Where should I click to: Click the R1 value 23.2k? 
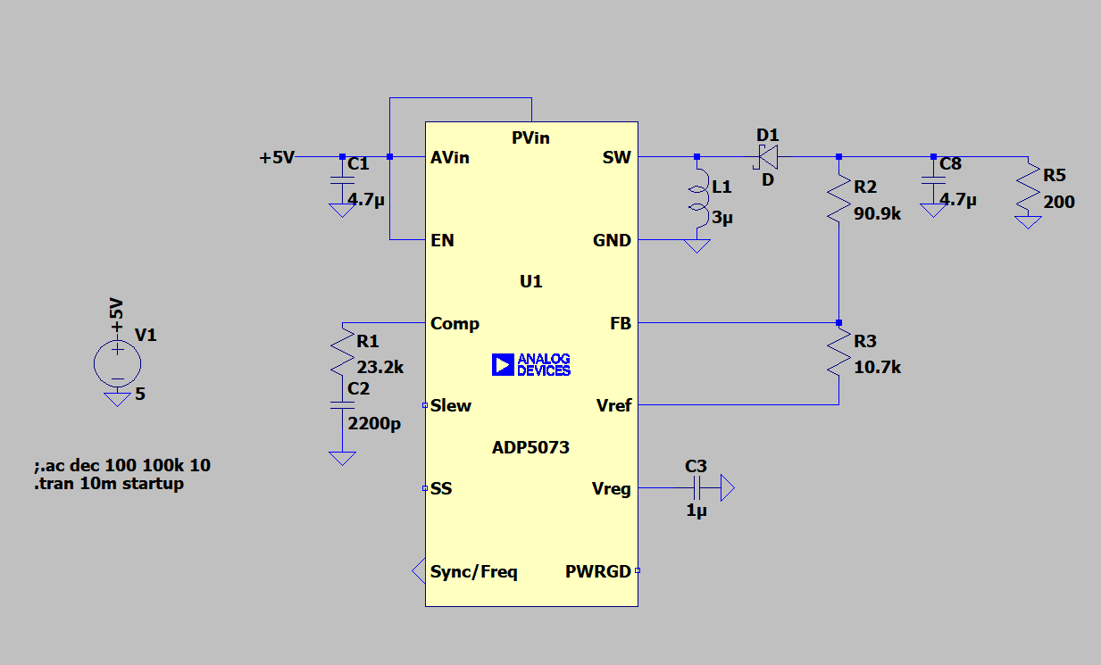click(380, 368)
